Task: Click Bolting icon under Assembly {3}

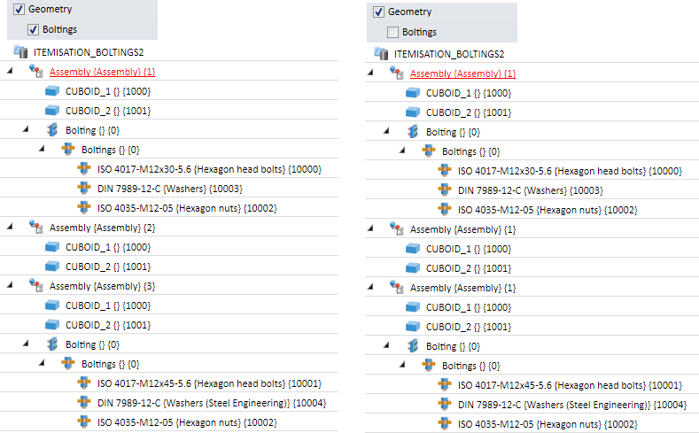Action: 52,344
